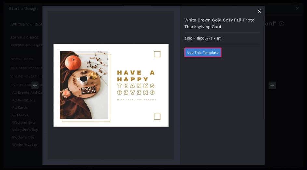Select All Cards in sidebar
307x170 pixels.
(x=20, y=108)
